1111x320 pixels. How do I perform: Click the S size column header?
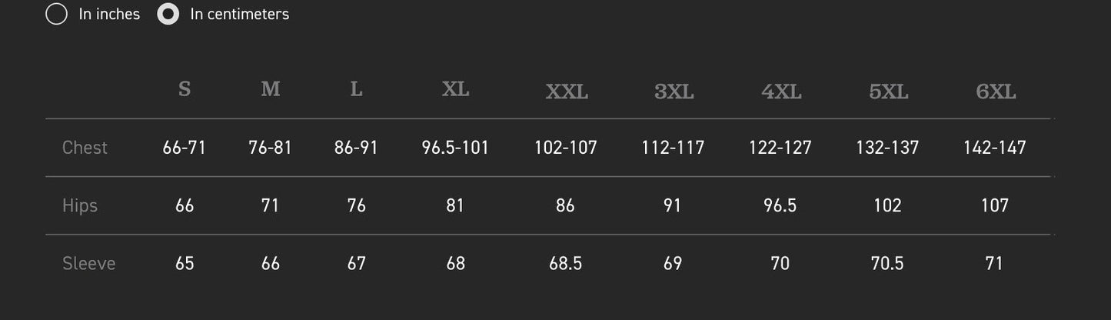pyautogui.click(x=185, y=89)
